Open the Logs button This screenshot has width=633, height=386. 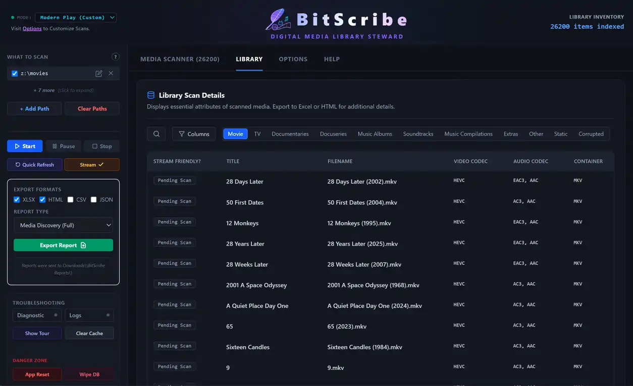[x=89, y=315]
